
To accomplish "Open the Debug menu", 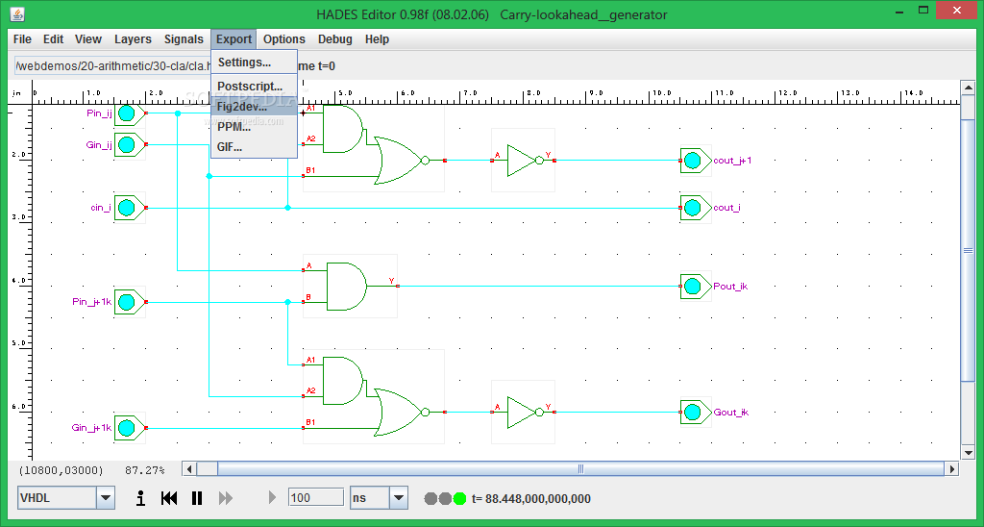I will [335, 38].
